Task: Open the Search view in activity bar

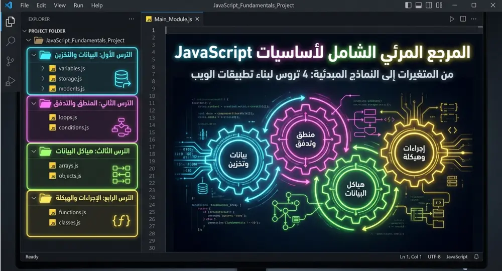Action: click(x=10, y=41)
